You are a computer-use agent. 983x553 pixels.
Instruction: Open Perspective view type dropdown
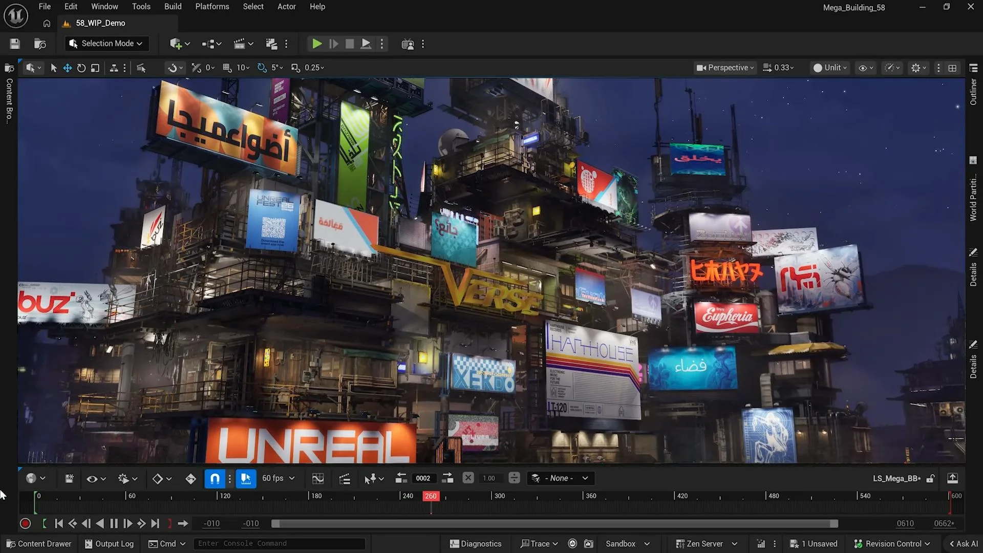tap(725, 68)
